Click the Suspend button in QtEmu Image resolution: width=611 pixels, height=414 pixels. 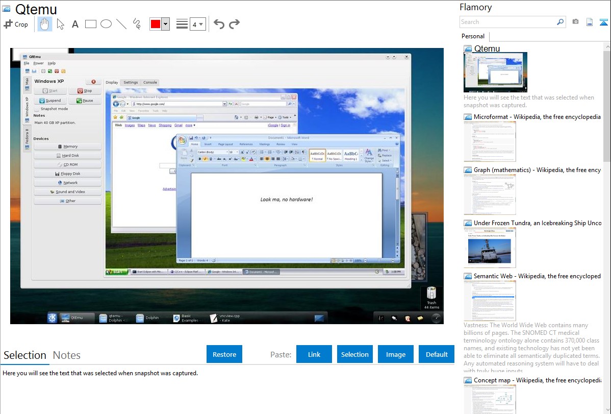50,101
